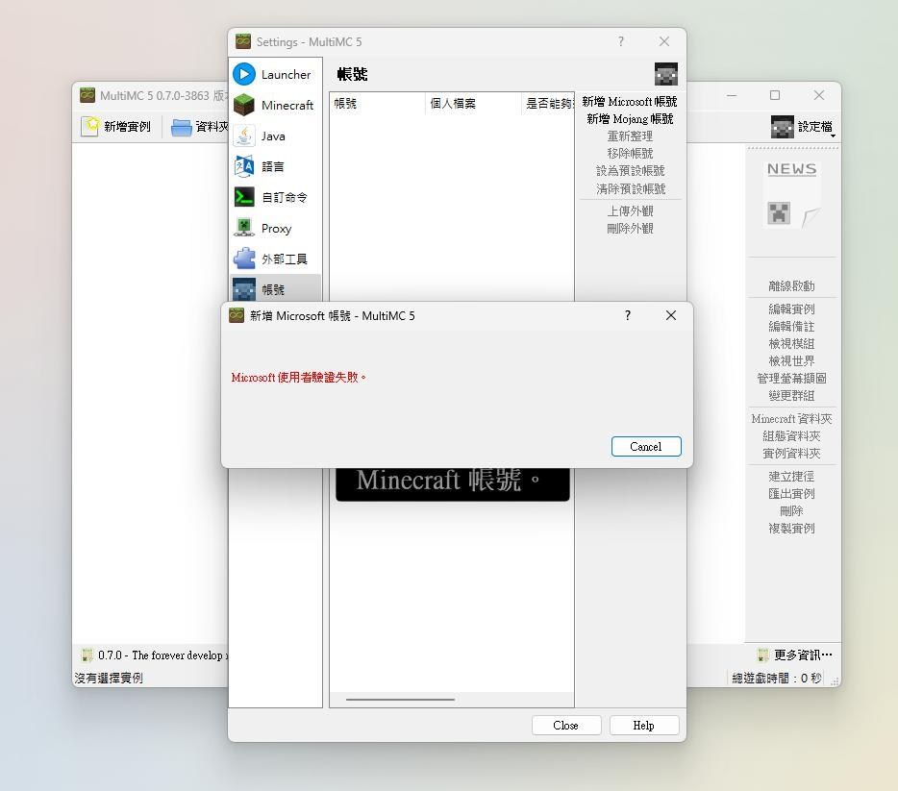
Task: Click 新增實例 in main MultiMC toolbar
Action: 117,127
